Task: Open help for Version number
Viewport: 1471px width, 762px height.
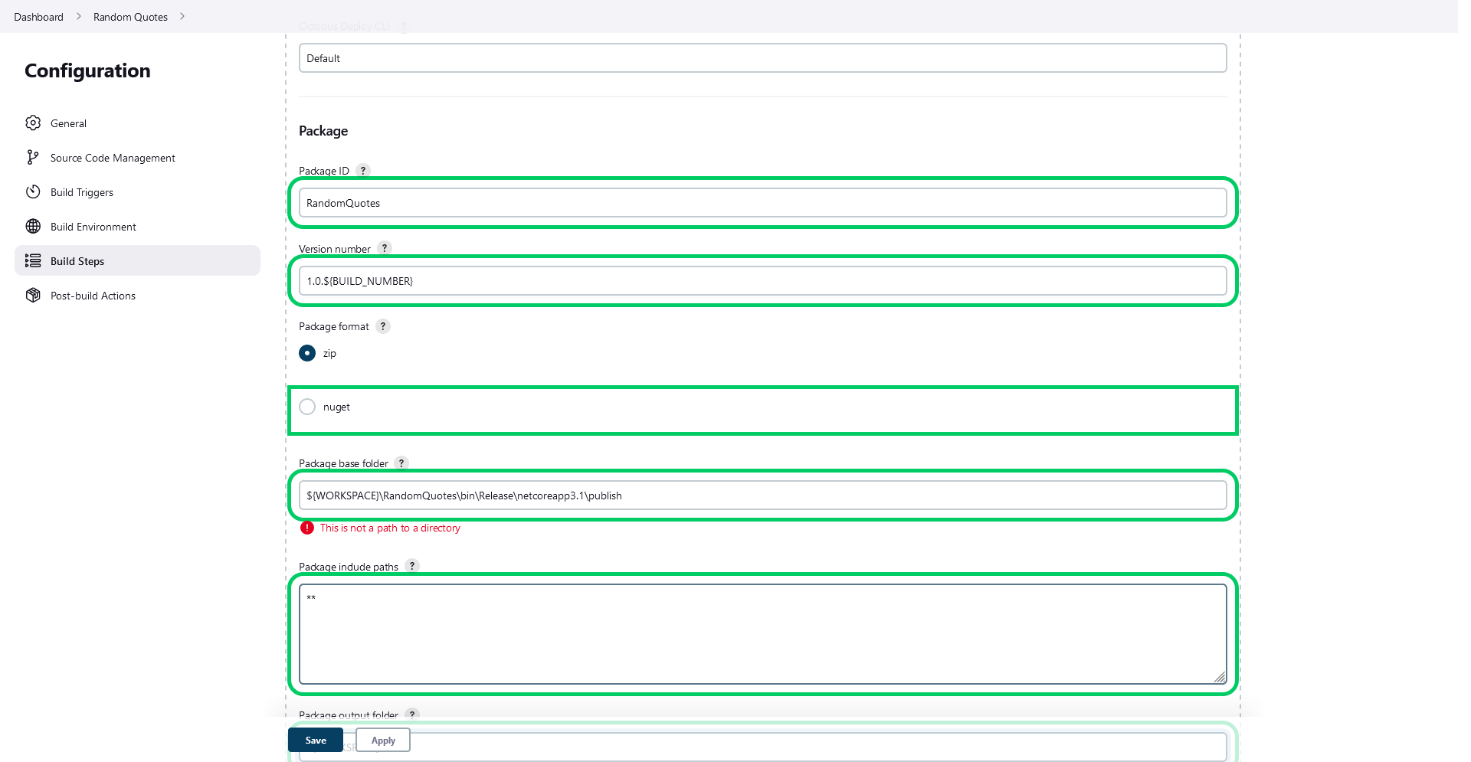Action: pyautogui.click(x=385, y=248)
